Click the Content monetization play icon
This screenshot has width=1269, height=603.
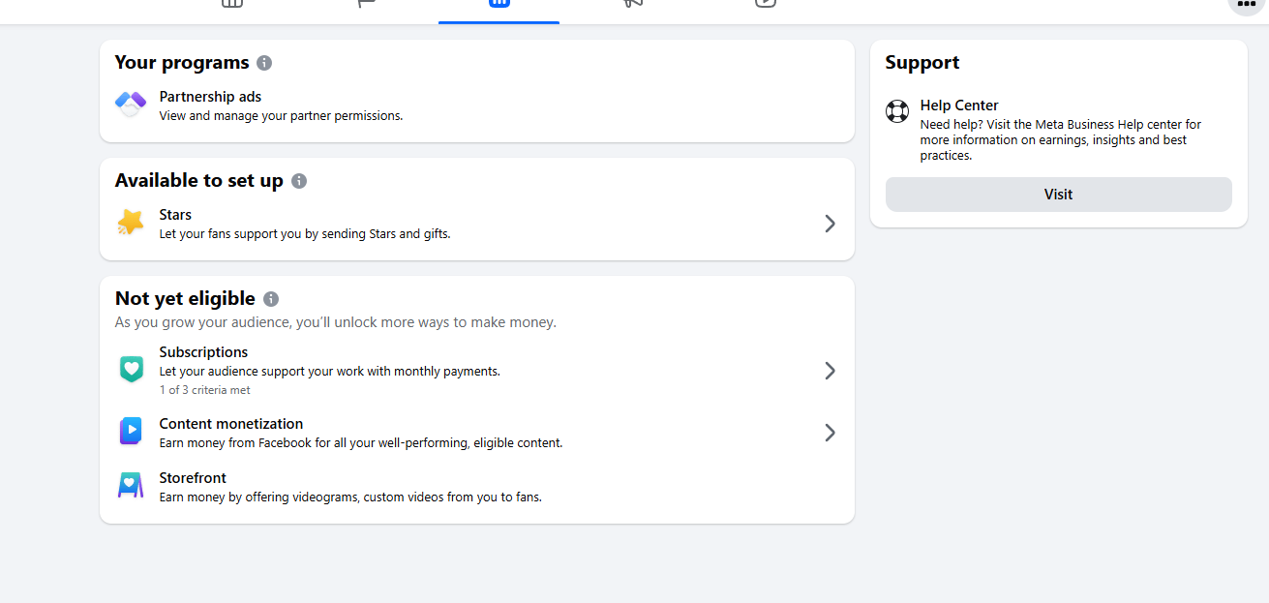131,432
